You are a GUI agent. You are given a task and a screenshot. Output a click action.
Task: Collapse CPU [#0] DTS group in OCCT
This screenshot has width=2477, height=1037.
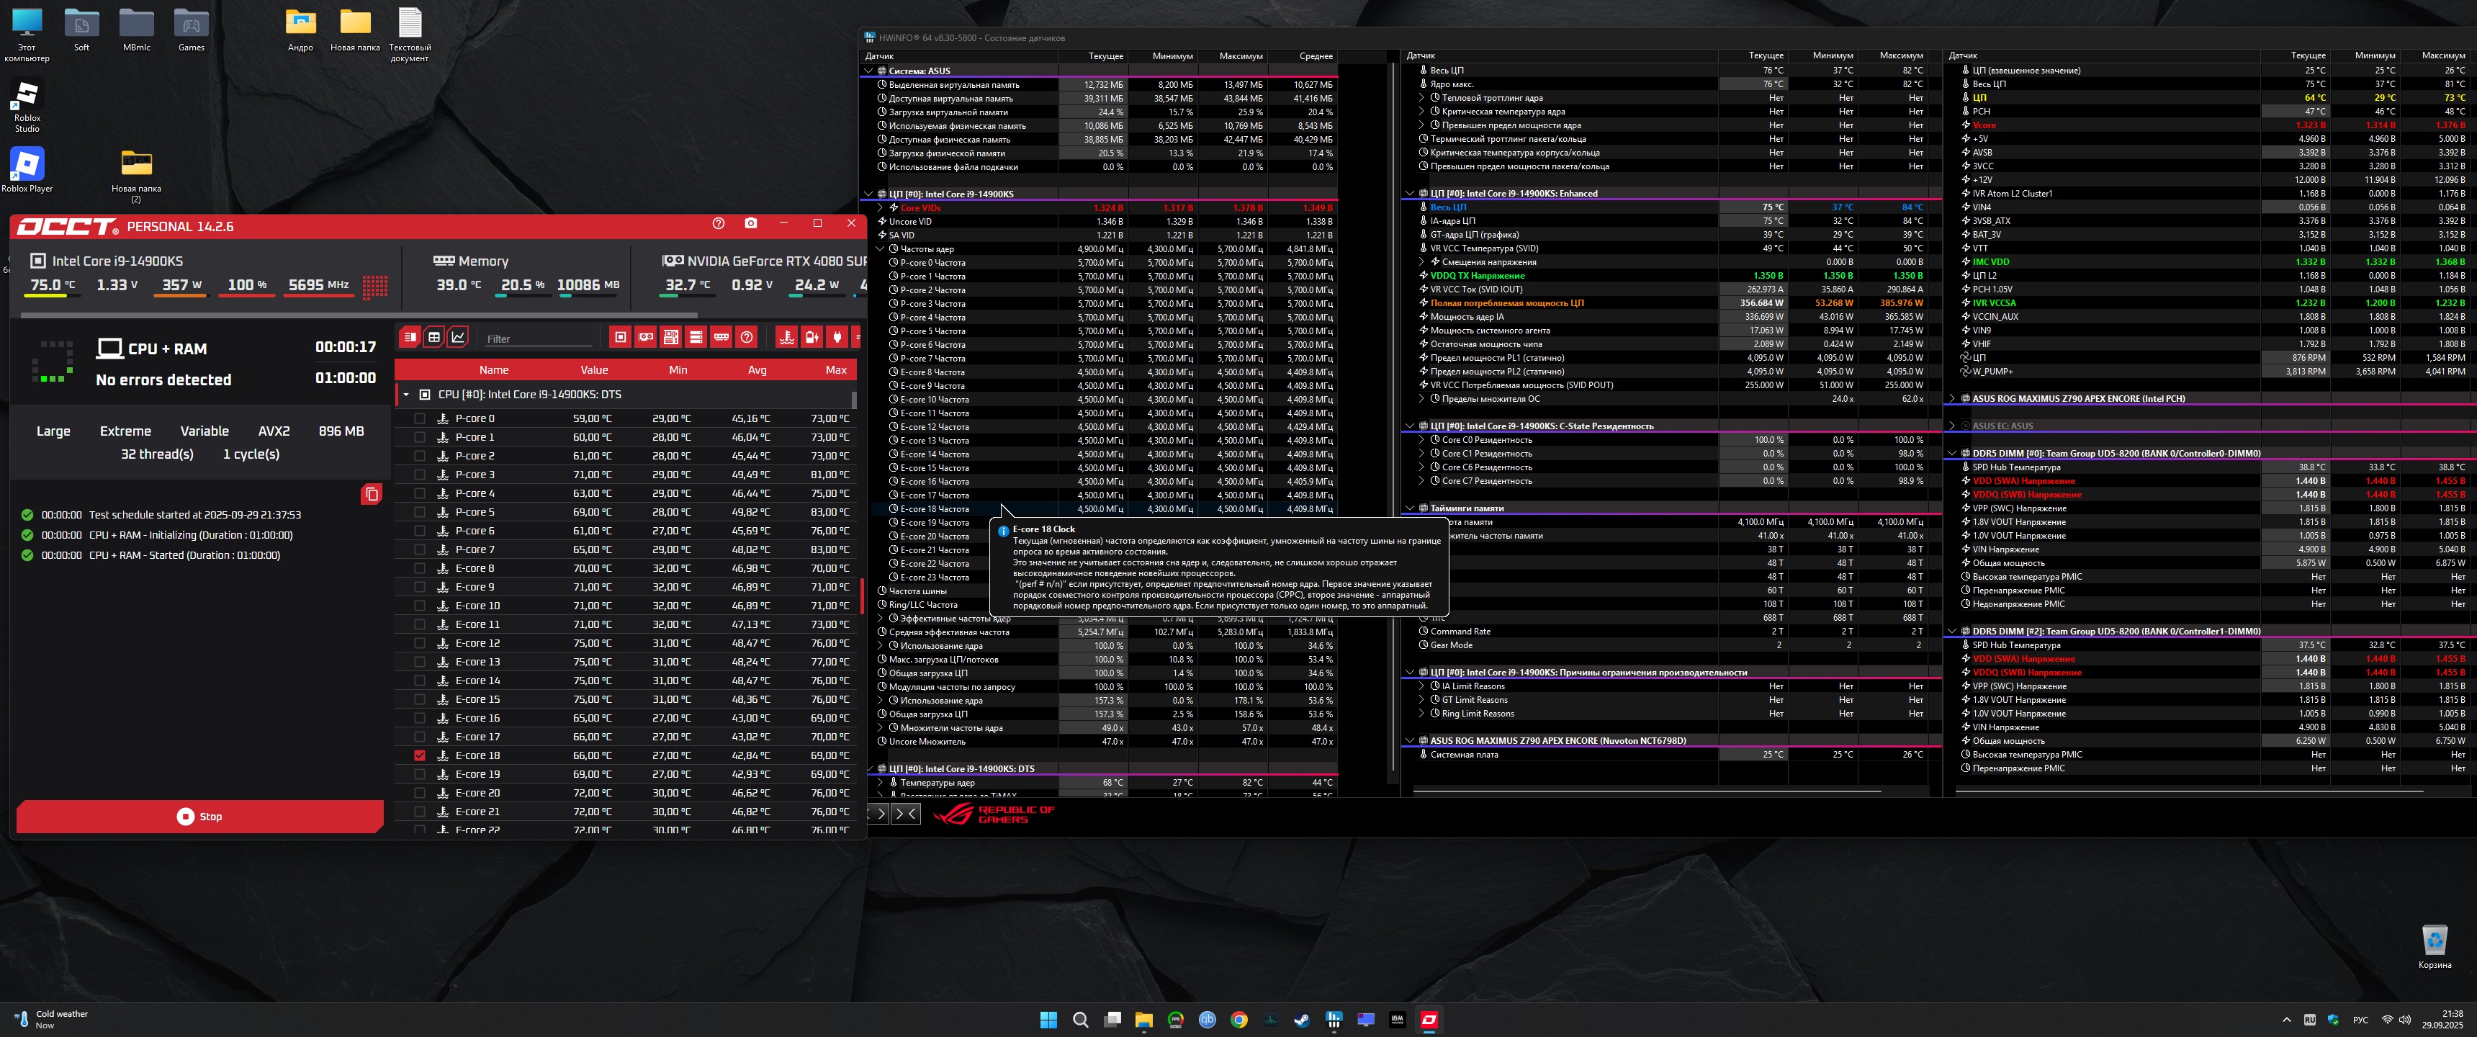click(x=406, y=395)
